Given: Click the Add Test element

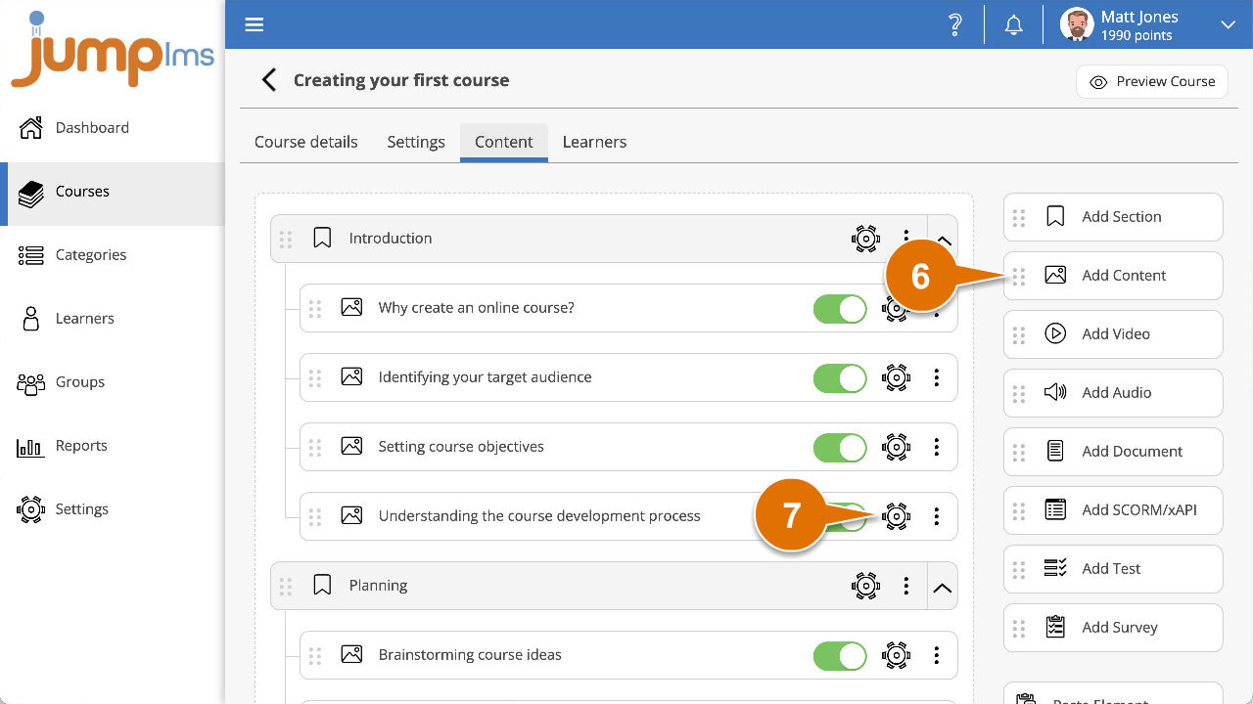Looking at the screenshot, I should point(1113,569).
